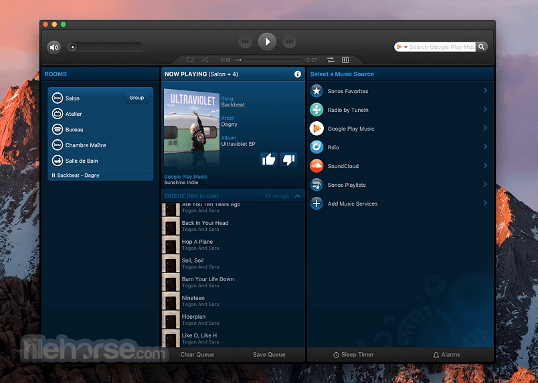Open the Now Playing info icon
Screen dimensions: 538x383
click(298, 74)
